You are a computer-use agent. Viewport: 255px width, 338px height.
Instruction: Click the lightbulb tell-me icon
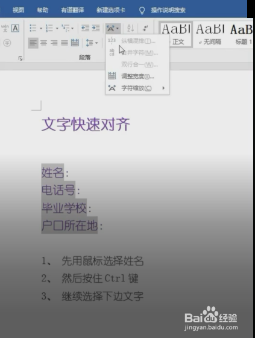(142, 10)
